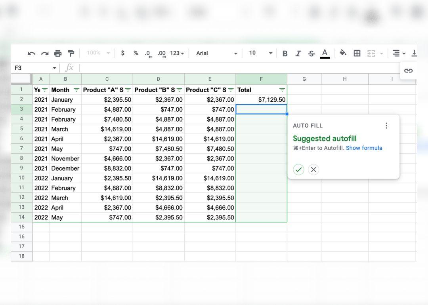Select the Paint format tool
Screen dimensions: 428x305
coord(71,53)
